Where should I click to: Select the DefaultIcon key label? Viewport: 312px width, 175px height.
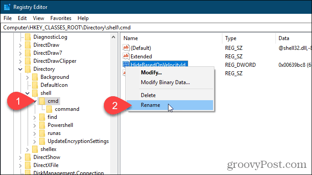click(54, 85)
